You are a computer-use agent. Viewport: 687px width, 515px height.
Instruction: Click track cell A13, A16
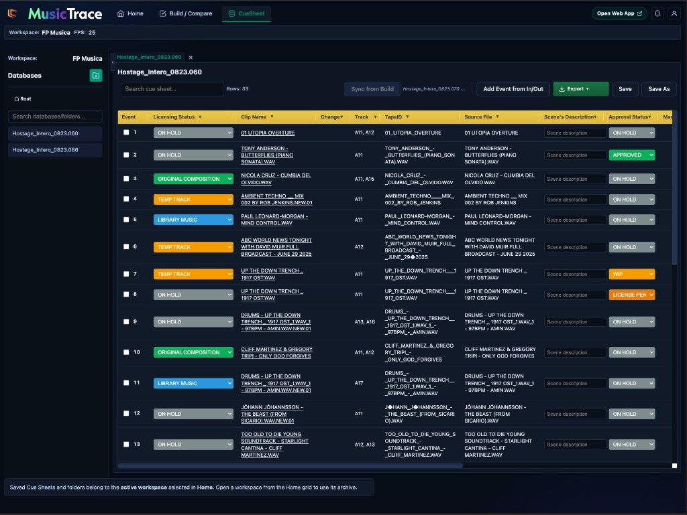click(364, 321)
